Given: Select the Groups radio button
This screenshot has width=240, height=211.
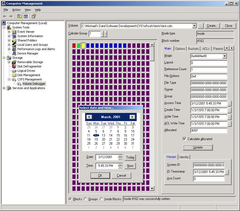Looking at the screenshot, I should click(85, 199).
